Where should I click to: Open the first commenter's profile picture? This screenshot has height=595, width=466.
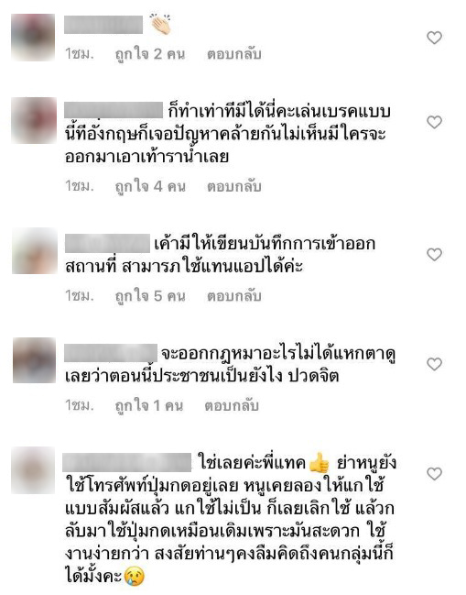coord(33,38)
